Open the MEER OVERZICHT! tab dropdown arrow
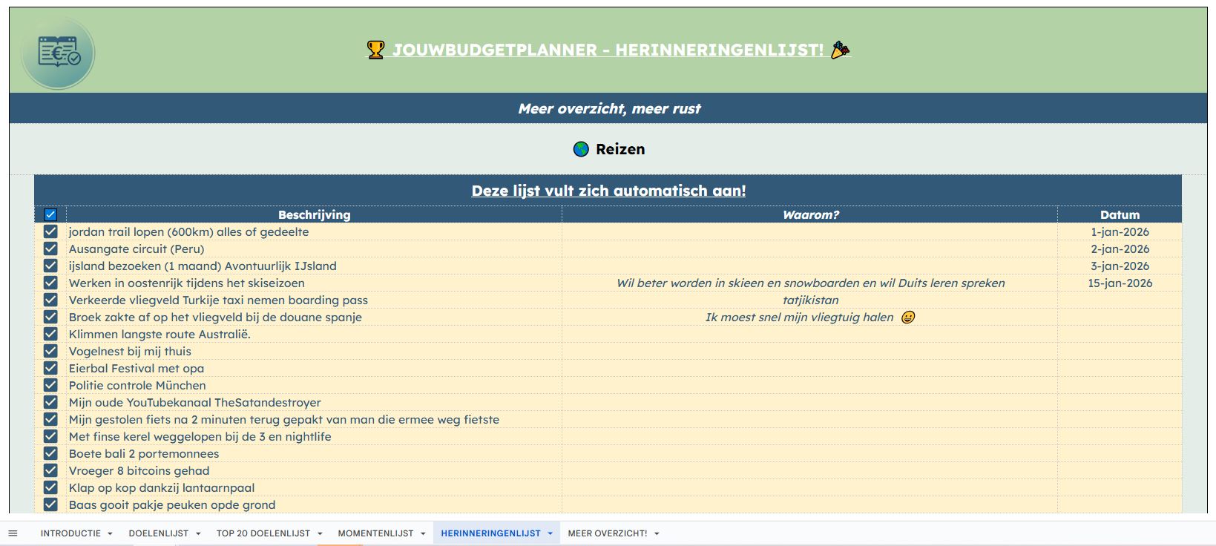This screenshot has width=1216, height=546. pos(657,533)
